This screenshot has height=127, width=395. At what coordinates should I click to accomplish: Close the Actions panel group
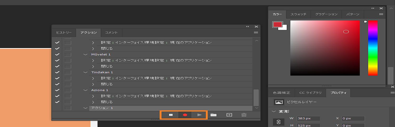256,27
